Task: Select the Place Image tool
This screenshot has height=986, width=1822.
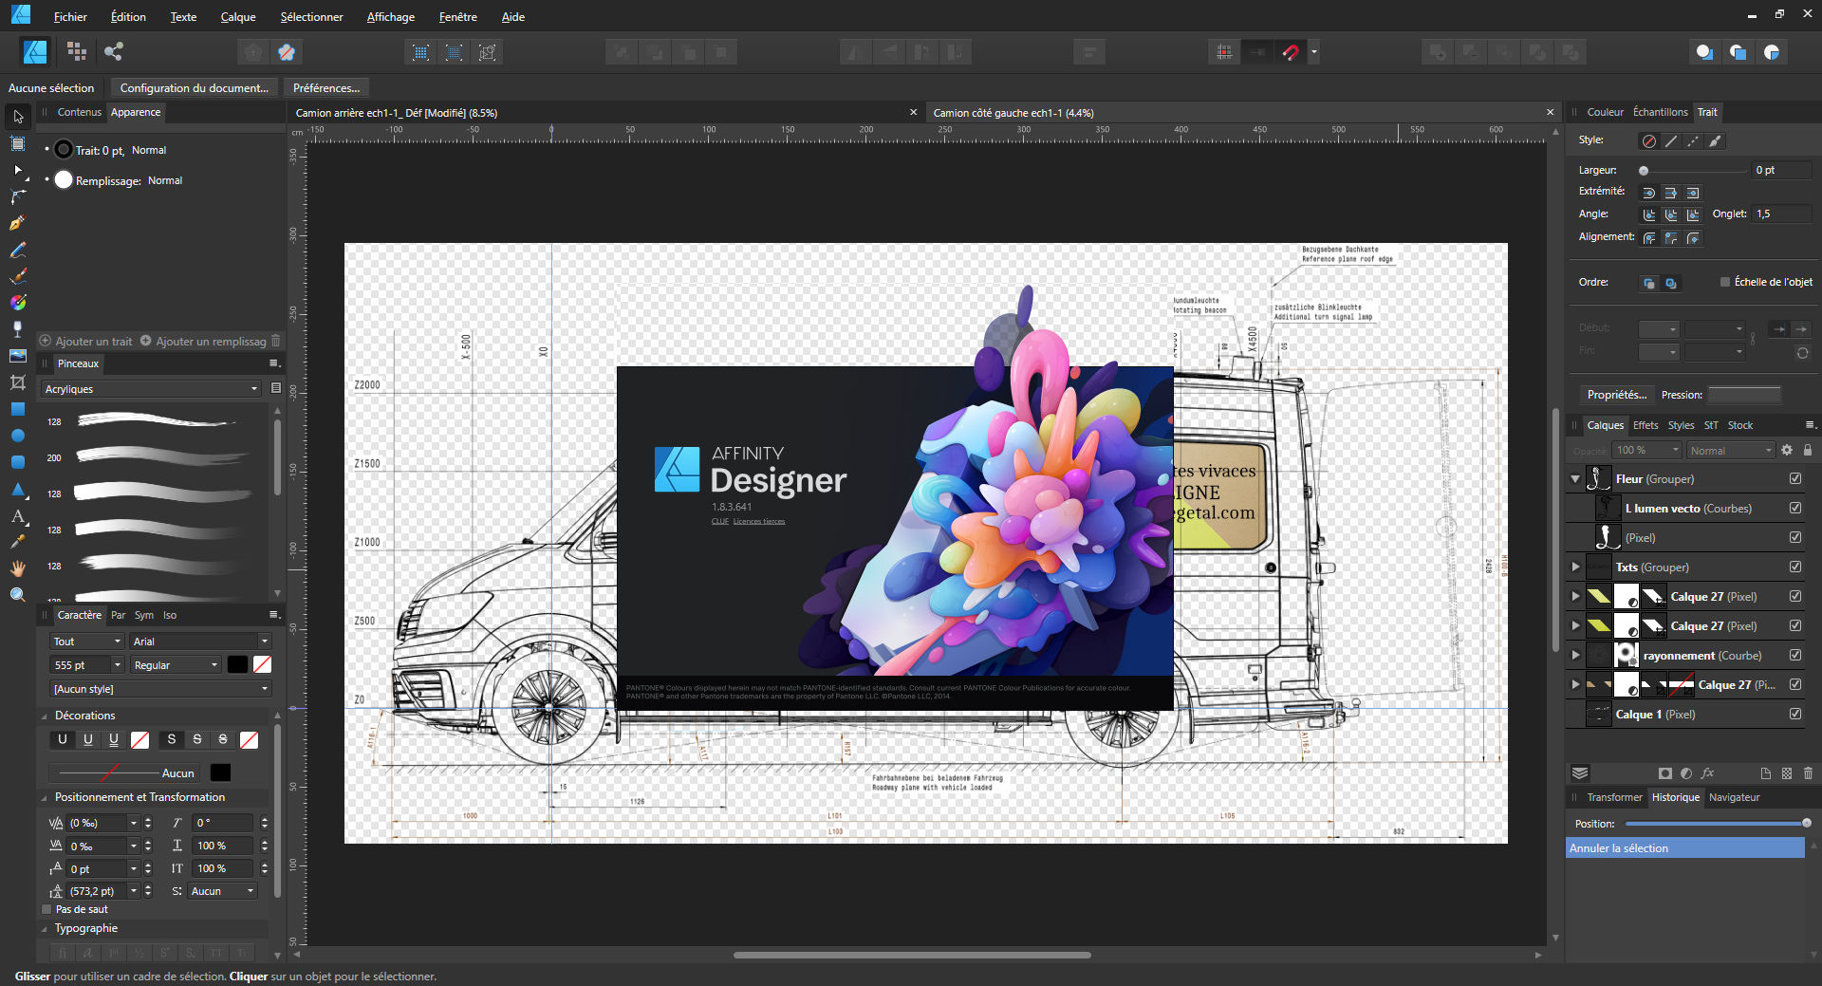Action: [17, 356]
